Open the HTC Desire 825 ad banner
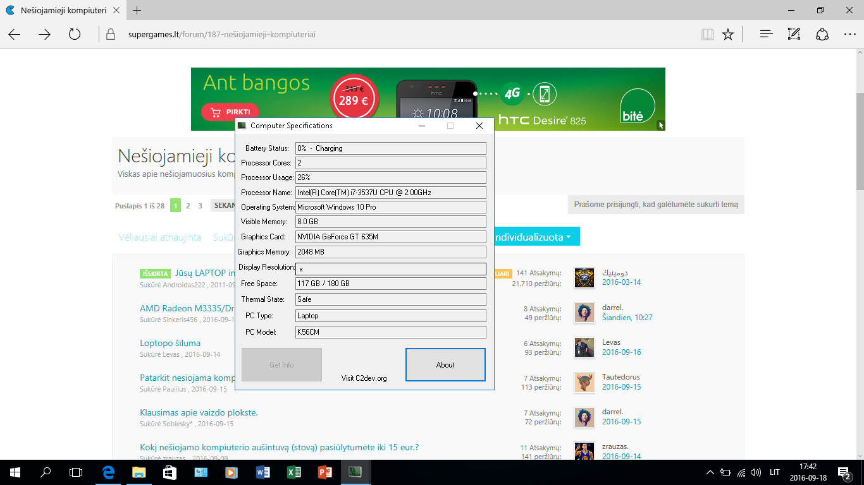 tap(428, 99)
